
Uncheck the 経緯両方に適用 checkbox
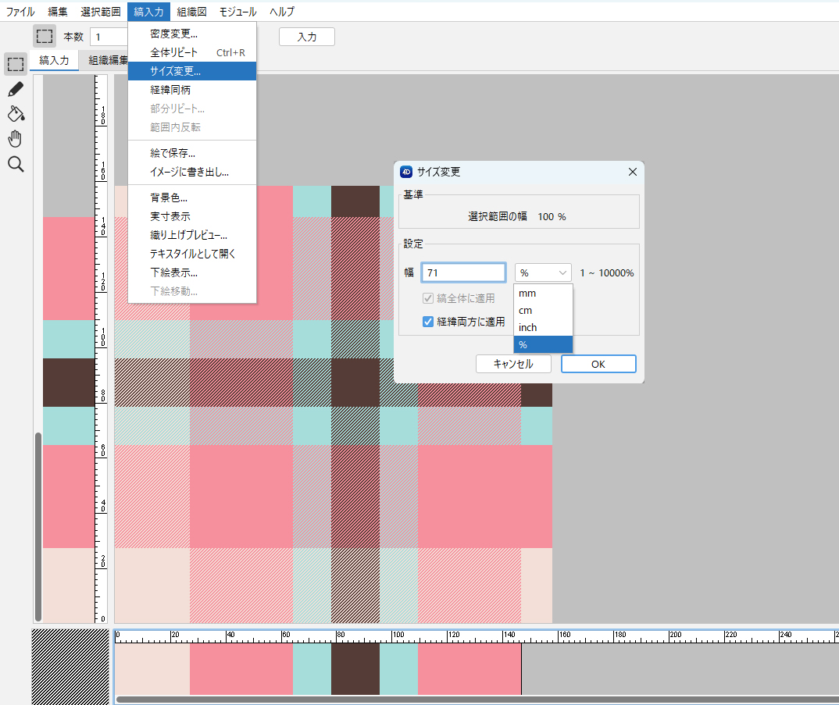(428, 322)
